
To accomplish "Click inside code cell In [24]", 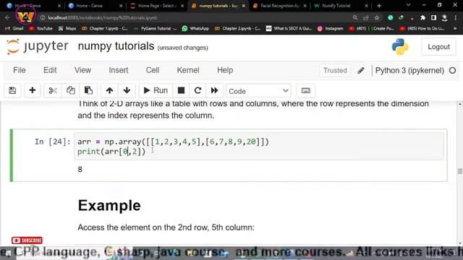I will (x=259, y=146).
